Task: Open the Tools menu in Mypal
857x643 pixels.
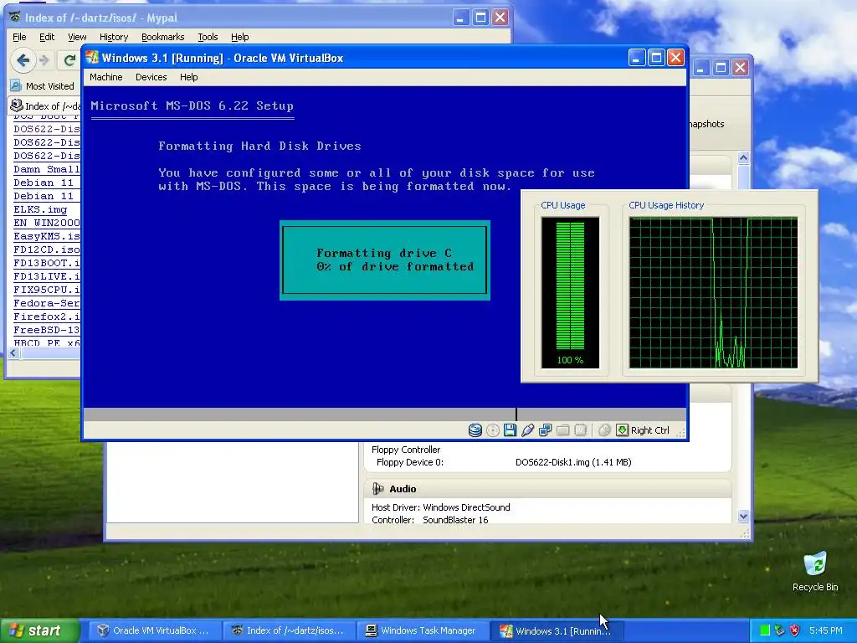Action: [x=208, y=37]
